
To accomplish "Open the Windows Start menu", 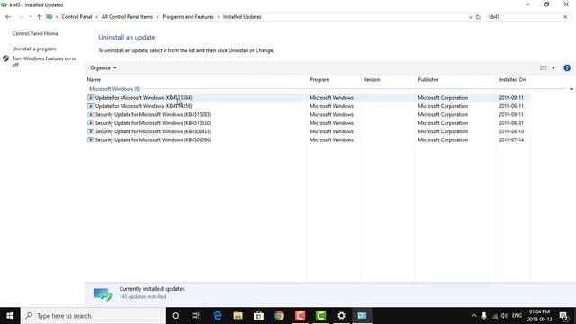I will (10, 316).
